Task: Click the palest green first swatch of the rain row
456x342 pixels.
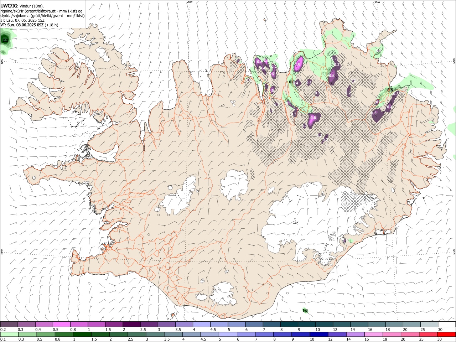Action: (10, 335)
